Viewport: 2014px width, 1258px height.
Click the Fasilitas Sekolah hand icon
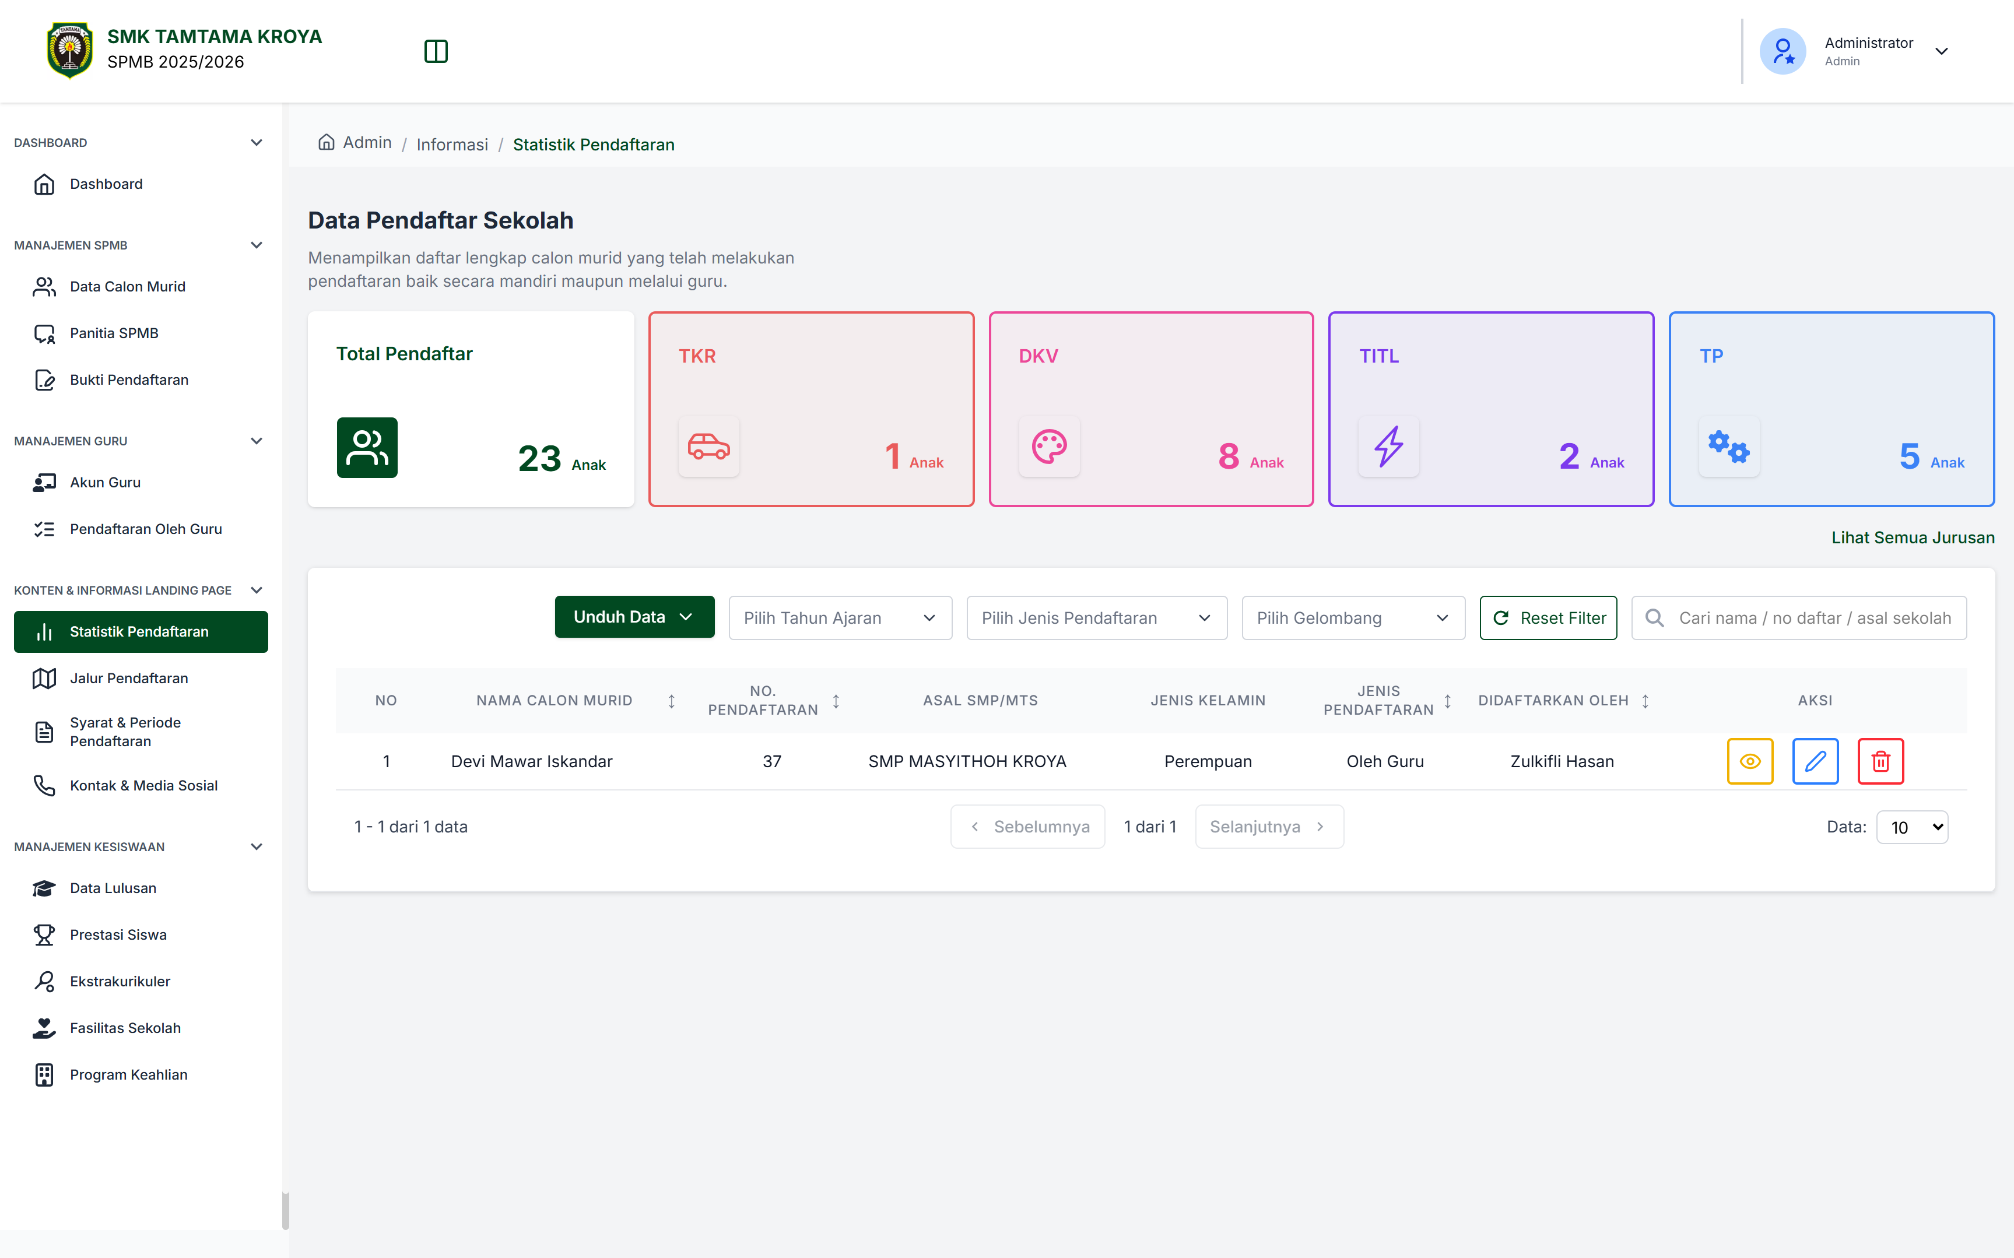pyautogui.click(x=44, y=1028)
